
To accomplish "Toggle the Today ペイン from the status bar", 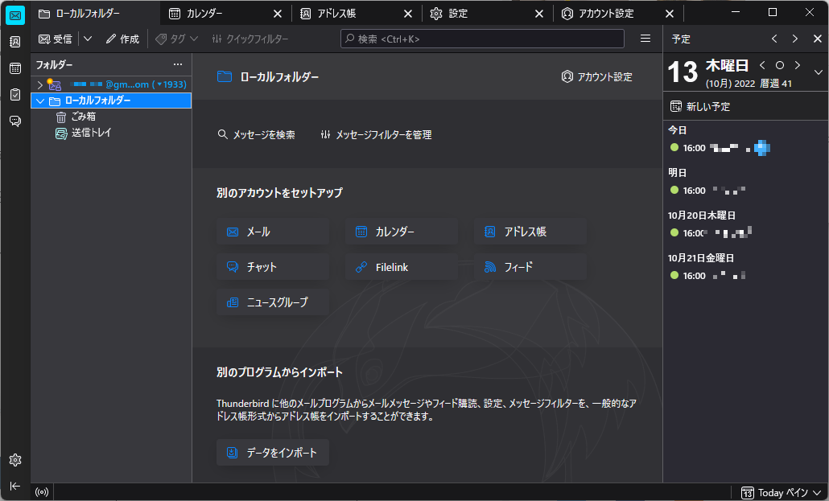I will click(778, 491).
